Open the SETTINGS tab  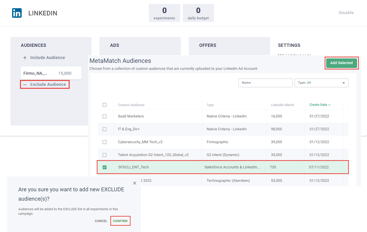[x=289, y=45]
